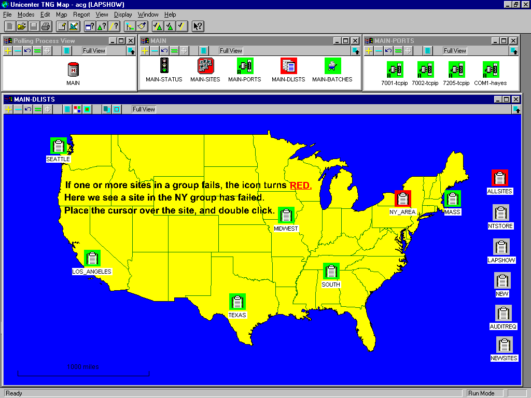Click the check yellow line toolbar icon
Screen dimensions: 531x398
click(x=182, y=26)
